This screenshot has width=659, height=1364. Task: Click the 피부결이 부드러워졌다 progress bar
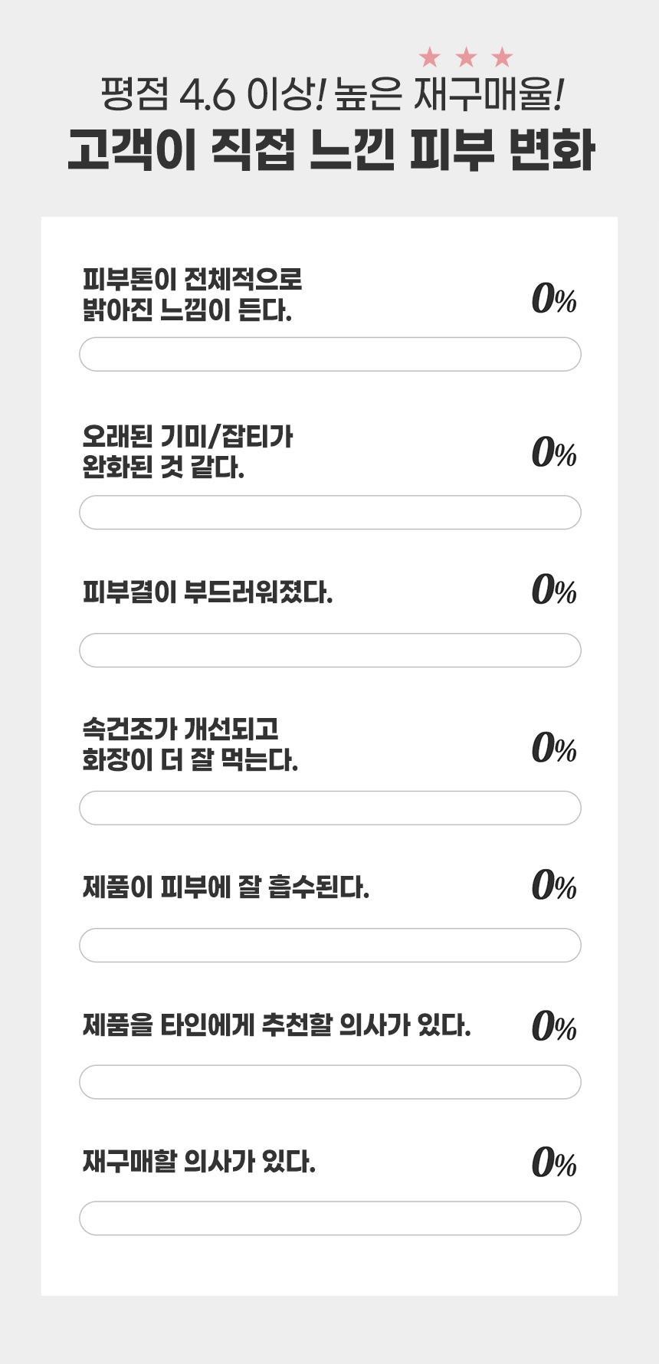pyautogui.click(x=330, y=650)
